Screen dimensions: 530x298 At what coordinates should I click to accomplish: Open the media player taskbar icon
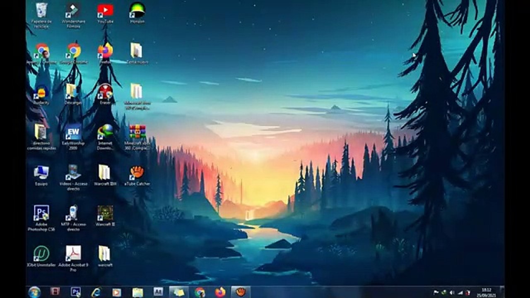pos(117,292)
